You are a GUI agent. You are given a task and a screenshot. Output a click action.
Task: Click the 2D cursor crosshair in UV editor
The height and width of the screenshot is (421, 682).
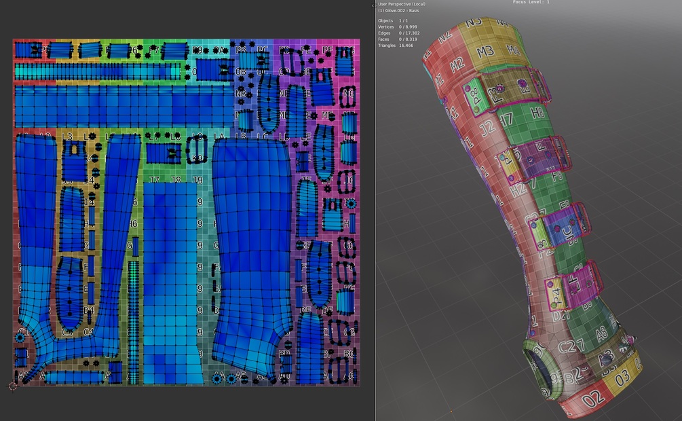(12, 386)
